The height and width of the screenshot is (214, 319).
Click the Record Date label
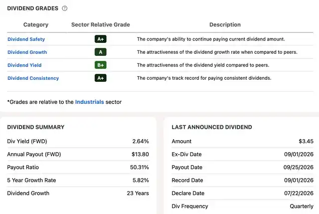(187, 180)
